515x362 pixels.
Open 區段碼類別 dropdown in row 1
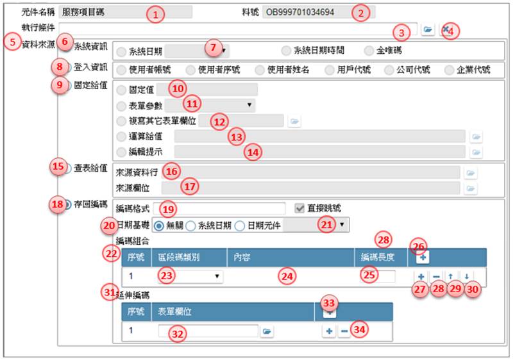(190, 276)
